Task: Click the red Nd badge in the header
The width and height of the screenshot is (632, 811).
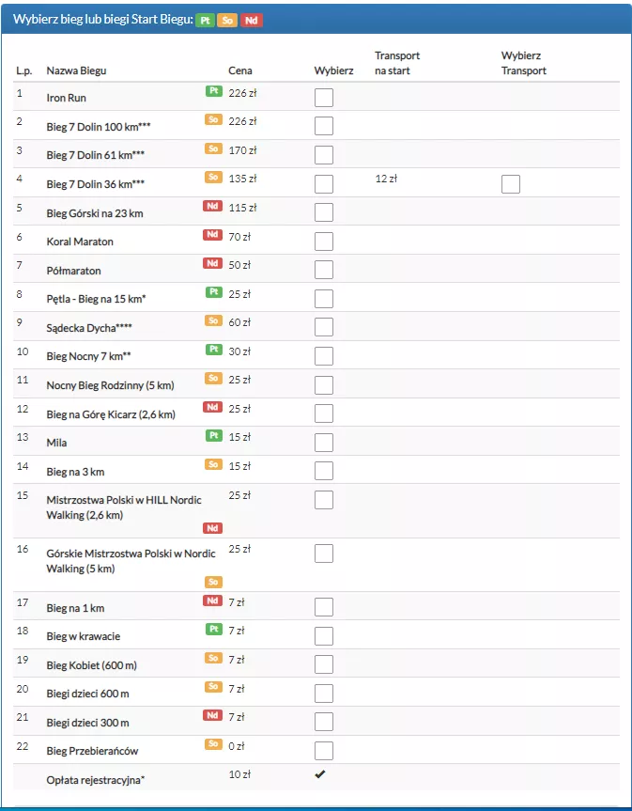Action: 251,20
